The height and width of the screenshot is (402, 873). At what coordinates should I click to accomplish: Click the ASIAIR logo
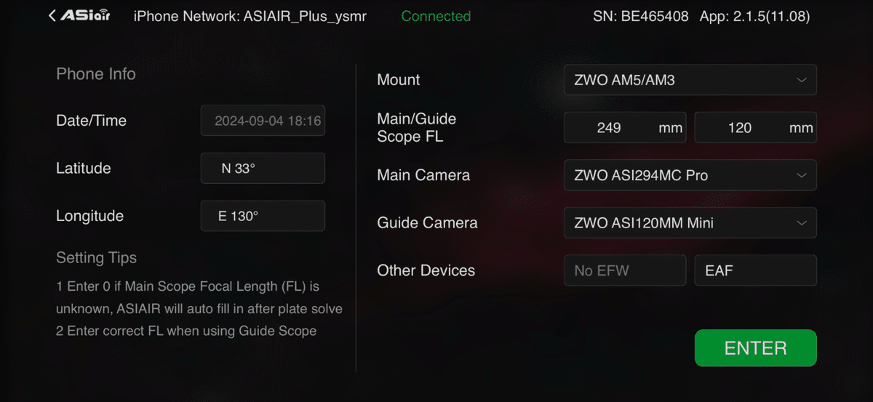pos(86,16)
